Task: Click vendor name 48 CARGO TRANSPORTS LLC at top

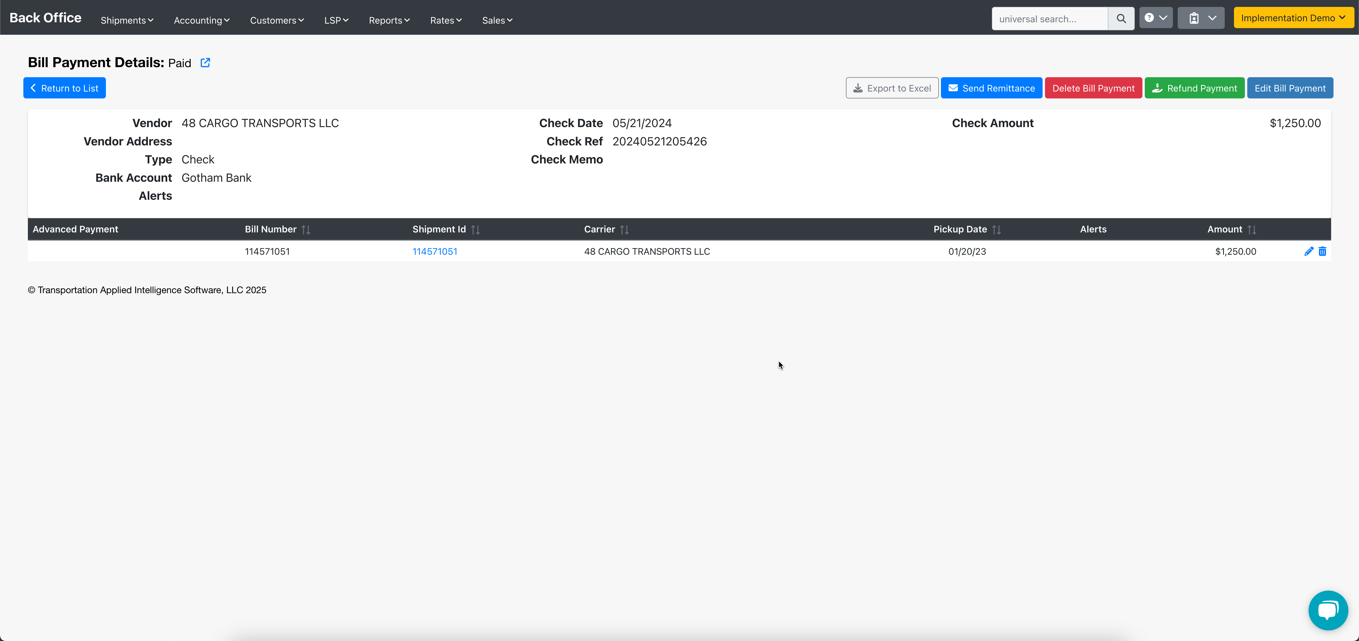Action: pyautogui.click(x=260, y=123)
